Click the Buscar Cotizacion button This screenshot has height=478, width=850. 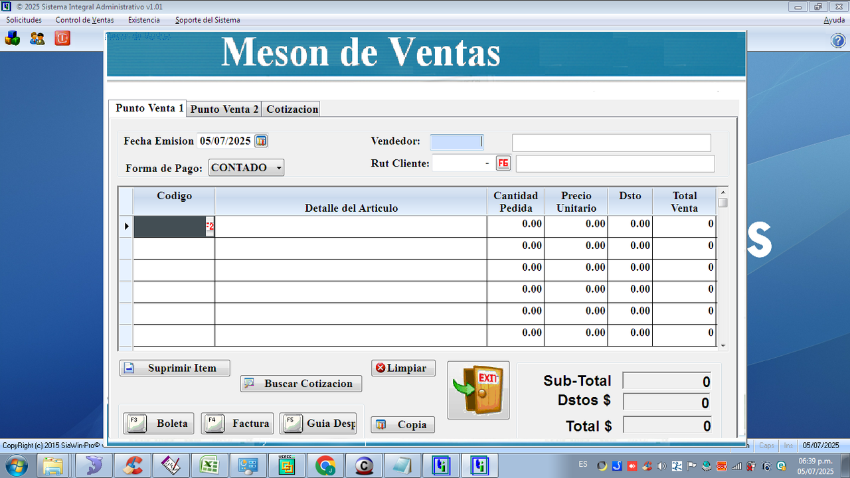coord(300,384)
